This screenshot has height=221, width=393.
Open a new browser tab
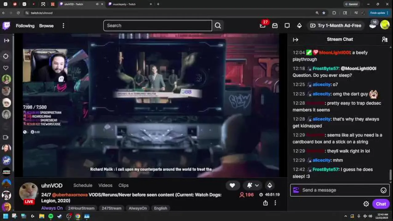pyautogui.click(x=158, y=4)
